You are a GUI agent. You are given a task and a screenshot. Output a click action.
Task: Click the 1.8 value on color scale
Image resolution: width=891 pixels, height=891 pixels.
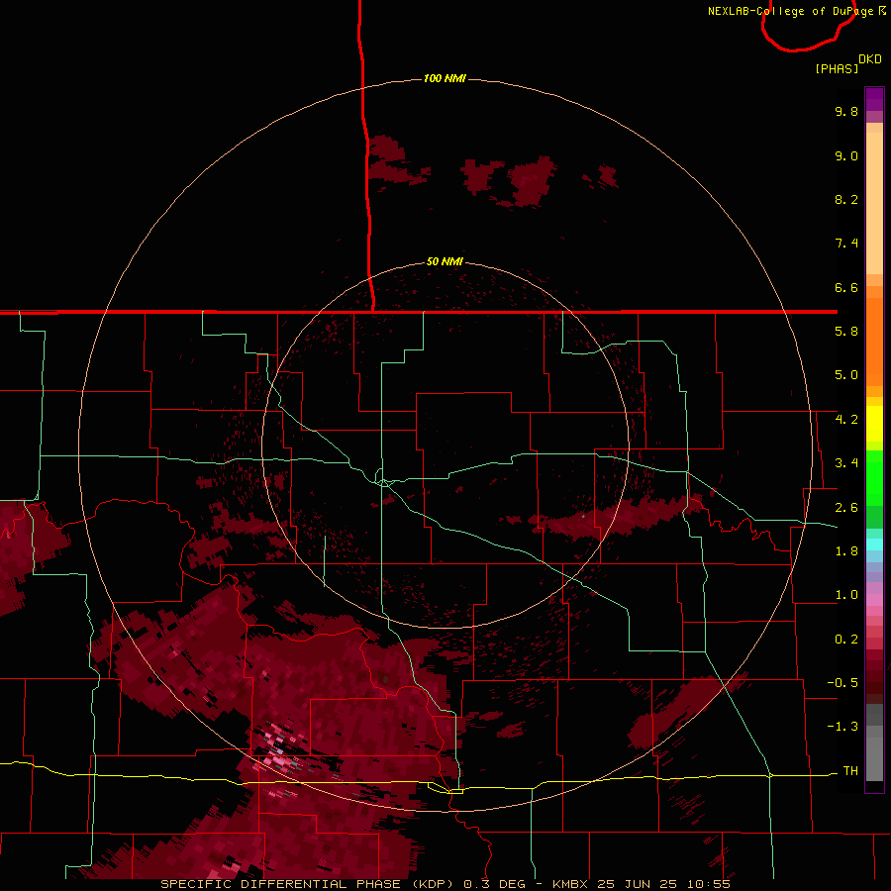coord(846,551)
